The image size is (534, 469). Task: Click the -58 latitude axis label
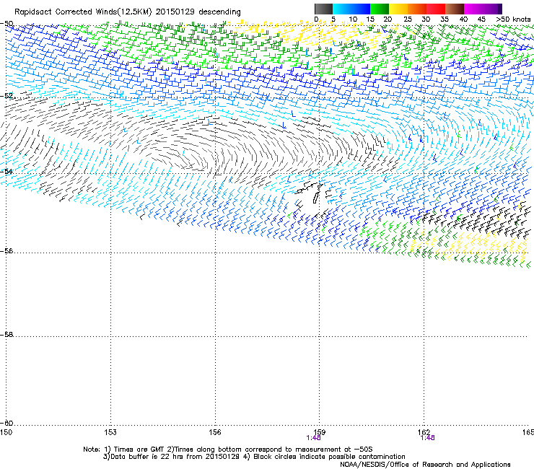coord(6,335)
